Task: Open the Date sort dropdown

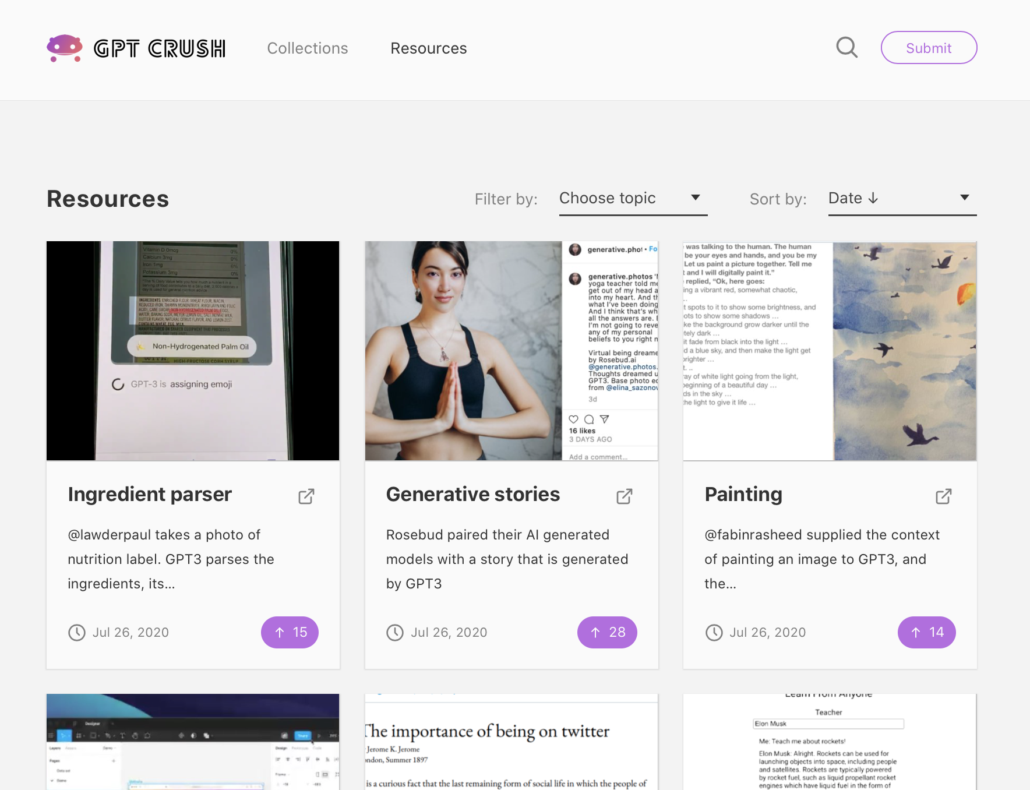Action: (x=902, y=199)
